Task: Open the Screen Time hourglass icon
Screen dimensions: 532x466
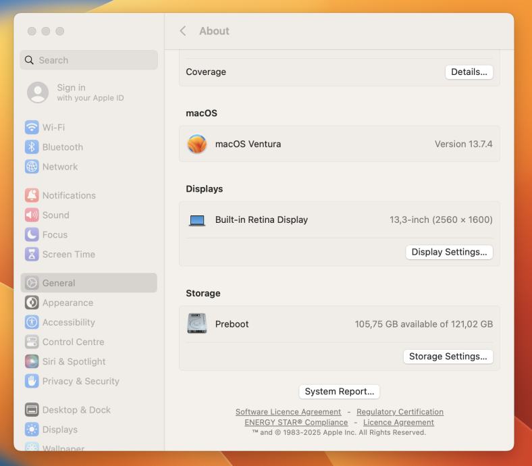Action: (x=32, y=255)
